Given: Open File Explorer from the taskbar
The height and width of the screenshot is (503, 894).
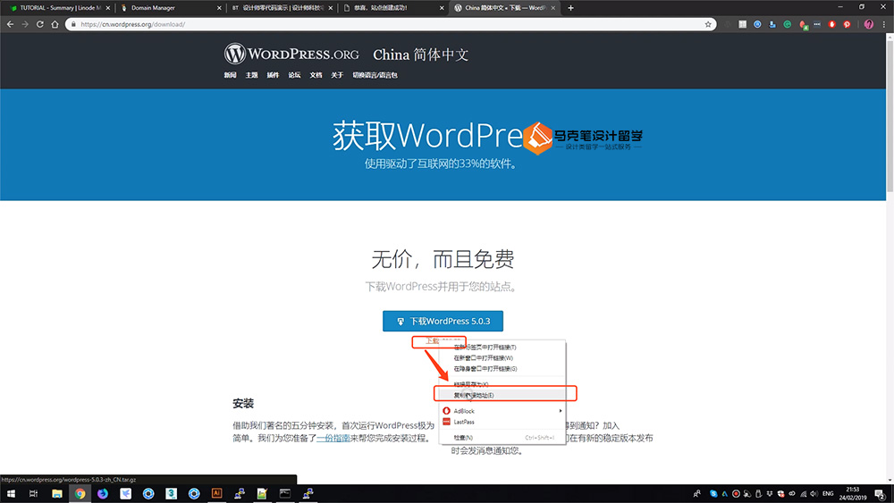Looking at the screenshot, I should click(57, 493).
